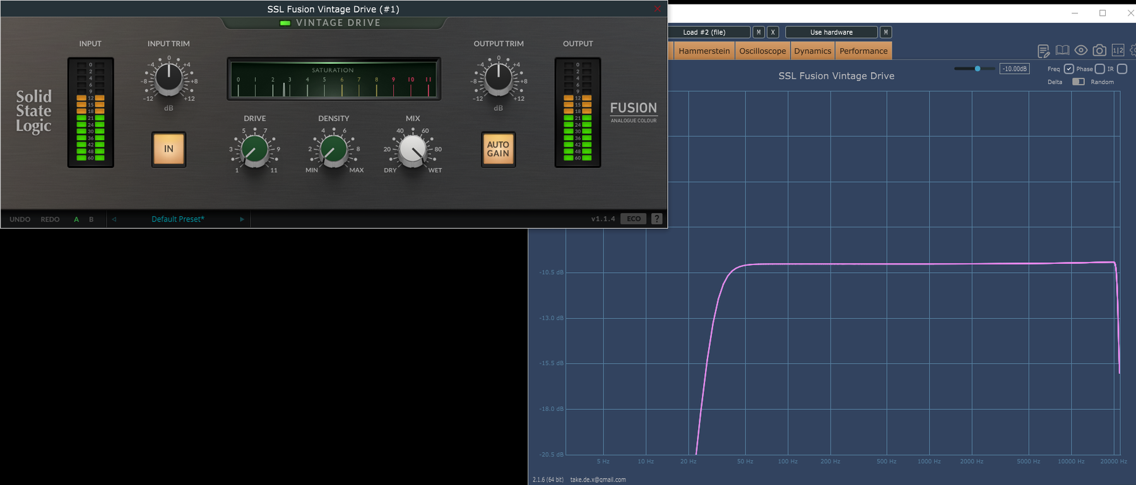Click the MIX knob
The width and height of the screenshot is (1136, 485).
[413, 150]
